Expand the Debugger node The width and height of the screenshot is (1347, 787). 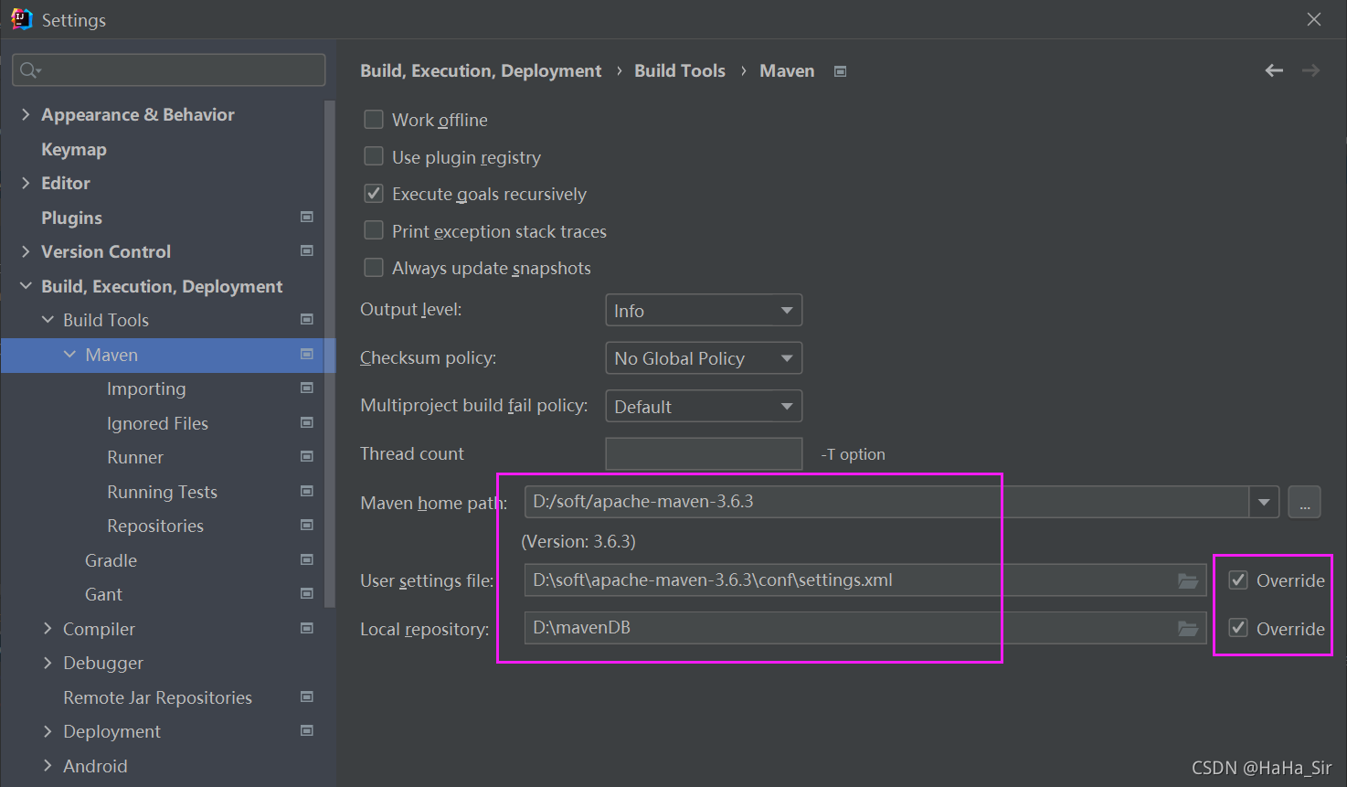coord(48,663)
